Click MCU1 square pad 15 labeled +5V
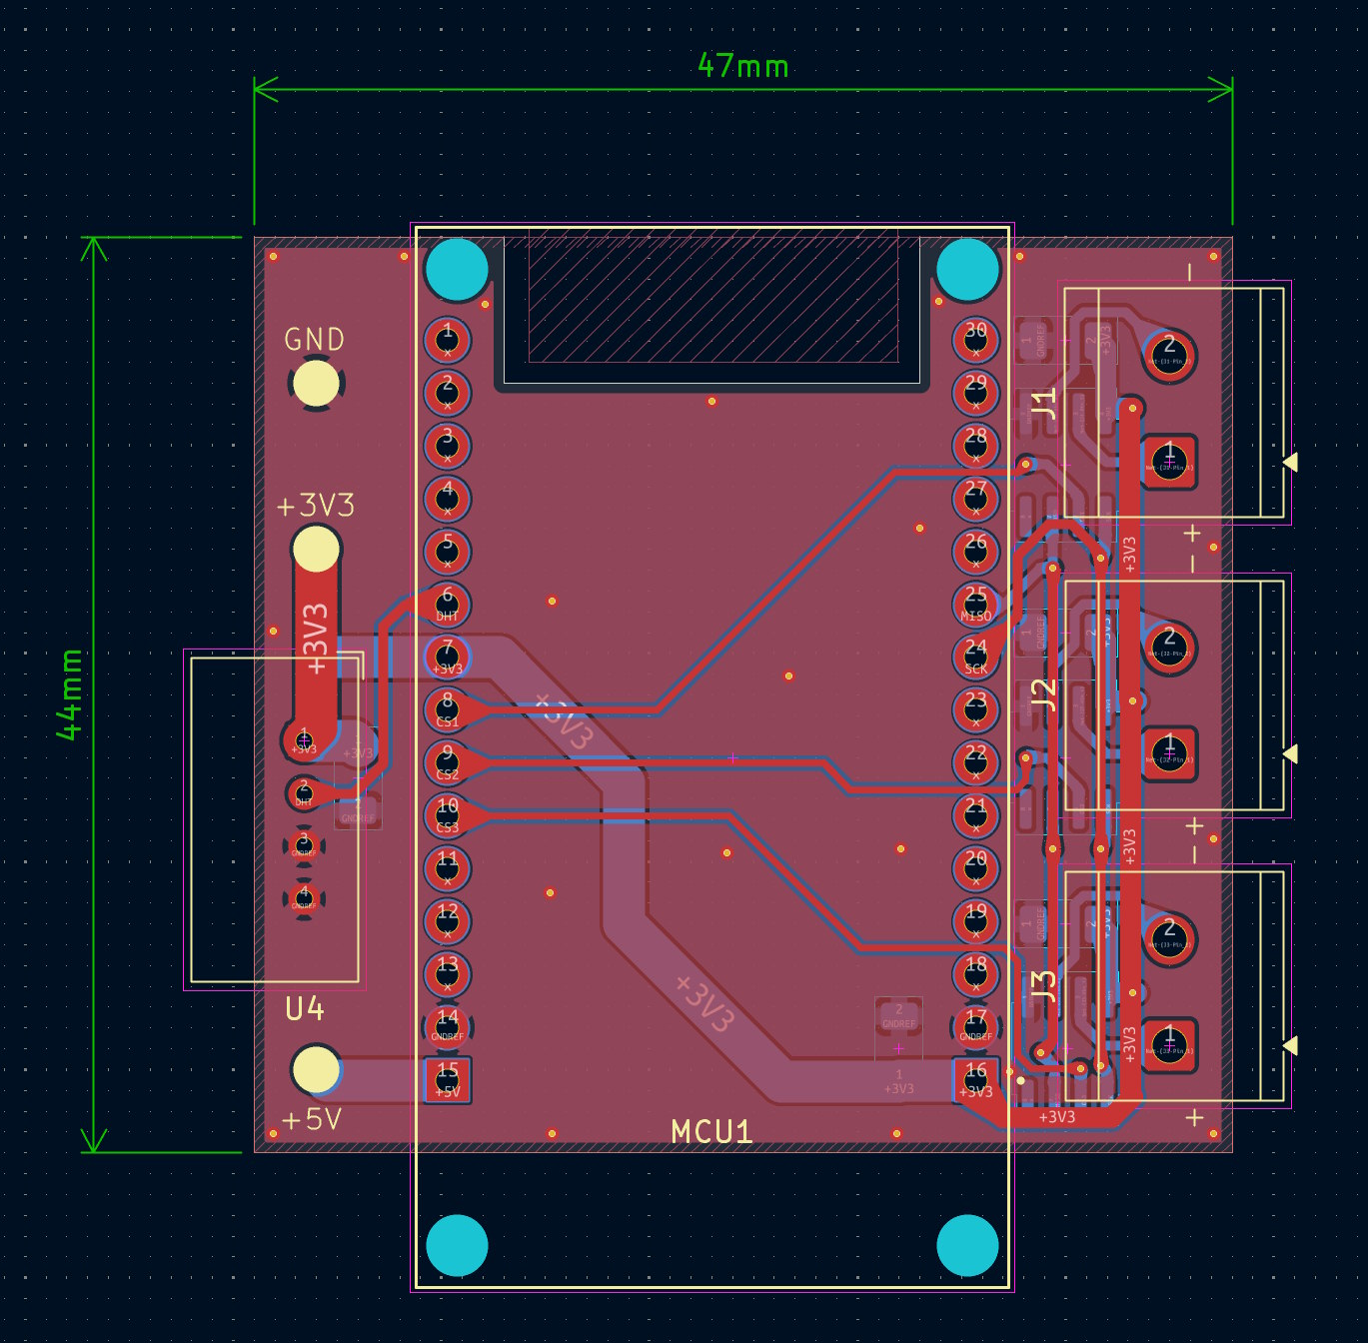Viewport: 1368px width, 1343px height. pos(448,1079)
